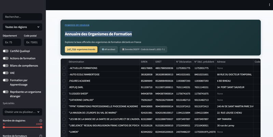273x137 pixels.
Task: Enable Formation par Apprentissage toggle
Action: coord(5,80)
